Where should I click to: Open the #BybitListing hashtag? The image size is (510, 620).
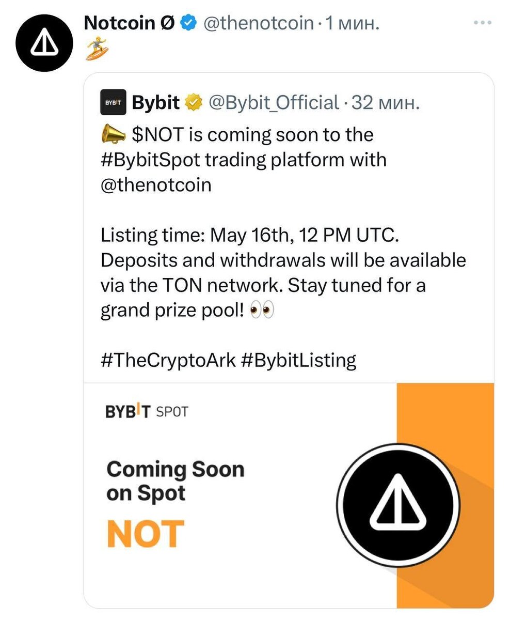(299, 360)
